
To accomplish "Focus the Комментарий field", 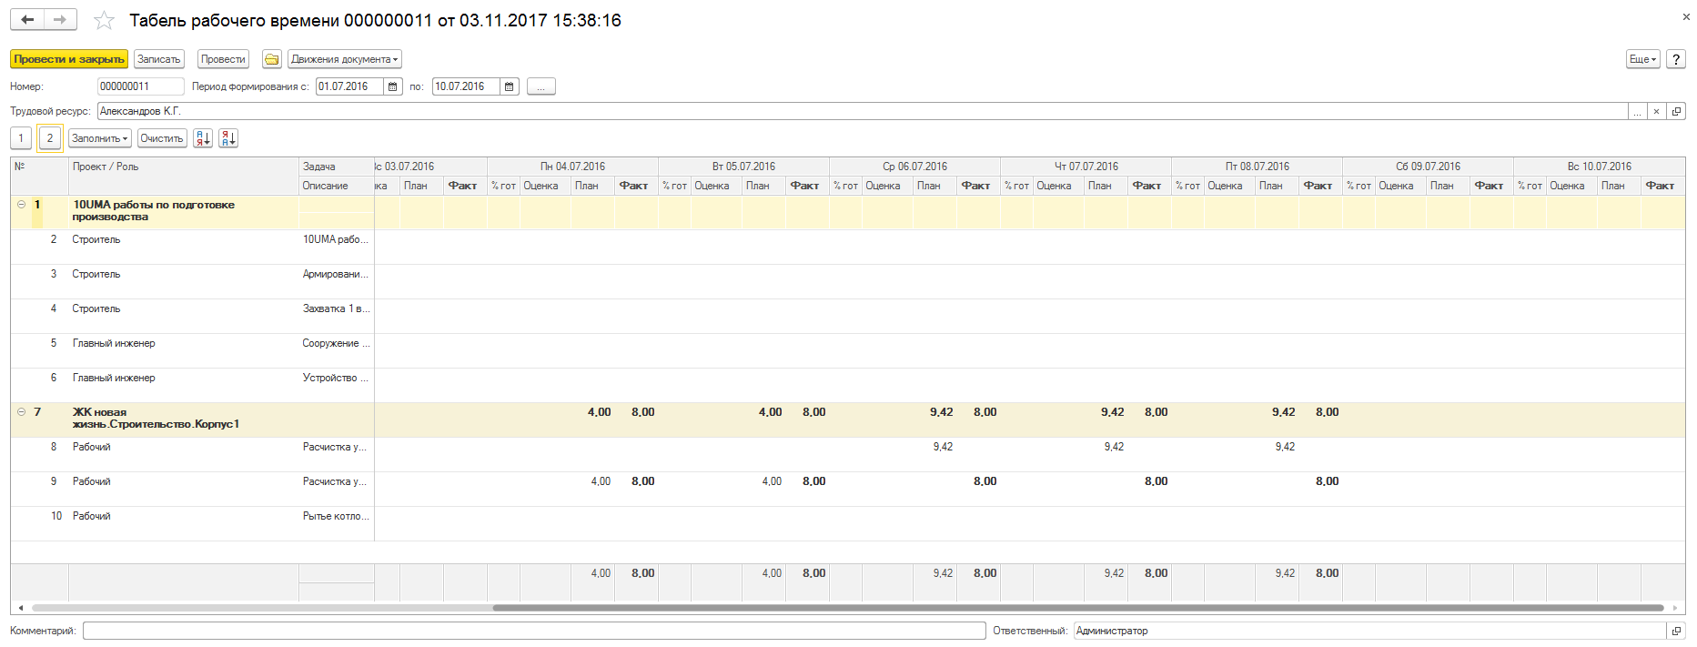I will (x=534, y=631).
